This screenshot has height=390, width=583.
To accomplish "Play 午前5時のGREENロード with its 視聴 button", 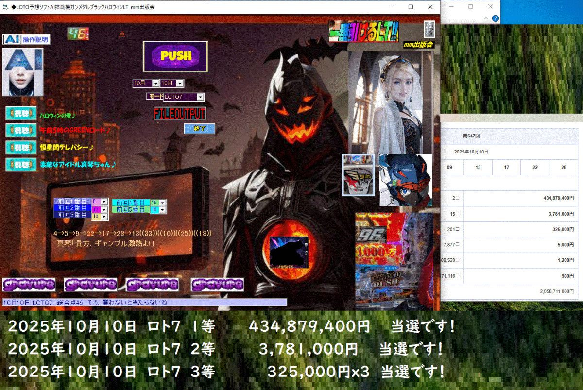I will pyautogui.click(x=21, y=130).
